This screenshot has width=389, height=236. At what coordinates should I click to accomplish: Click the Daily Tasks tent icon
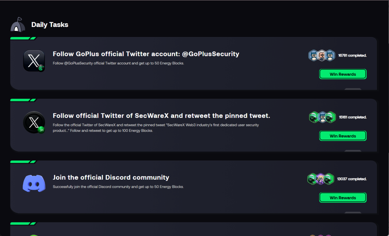[18, 25]
